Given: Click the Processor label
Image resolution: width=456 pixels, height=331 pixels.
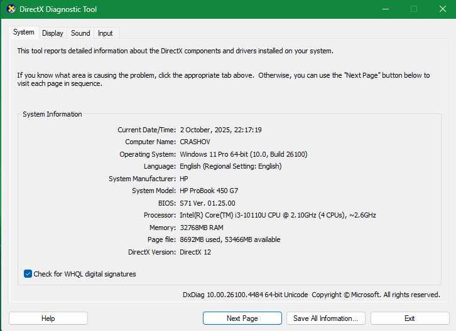Looking at the screenshot, I should (x=160, y=215).
